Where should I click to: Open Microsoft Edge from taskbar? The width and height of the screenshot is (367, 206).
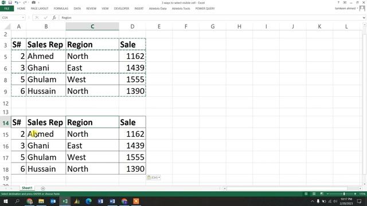click(x=88, y=201)
